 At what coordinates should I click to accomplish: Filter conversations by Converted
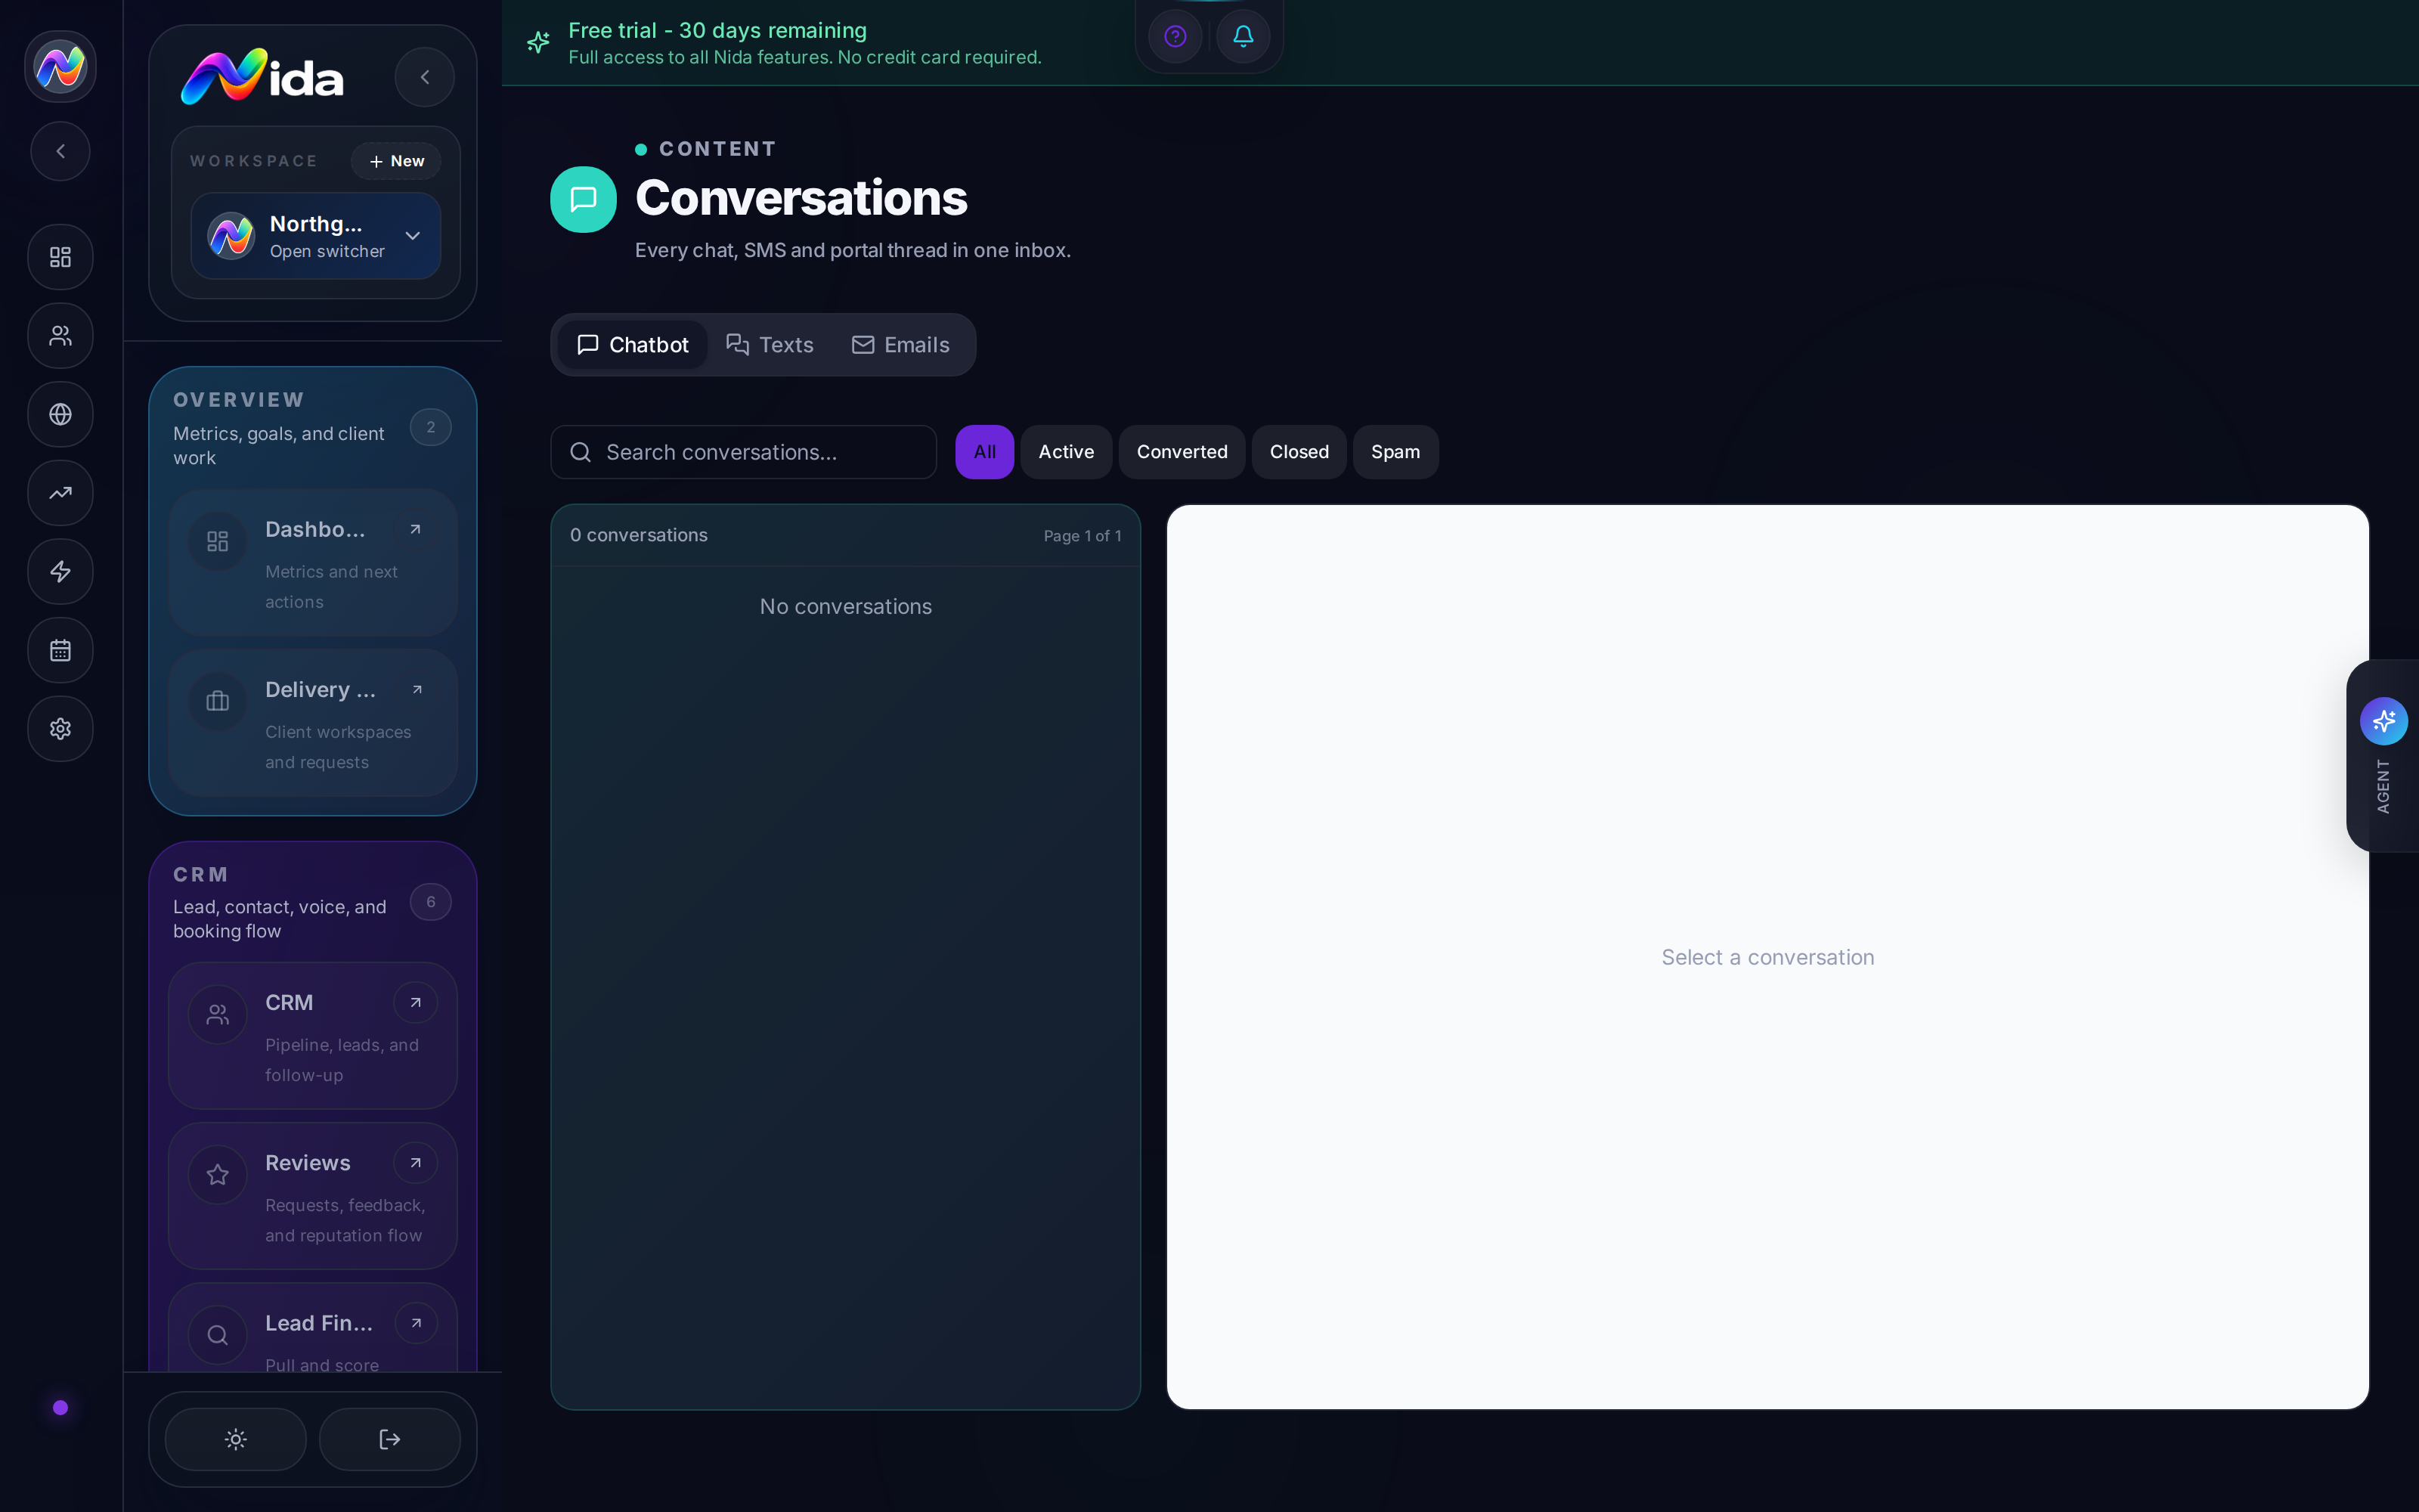(1182, 452)
